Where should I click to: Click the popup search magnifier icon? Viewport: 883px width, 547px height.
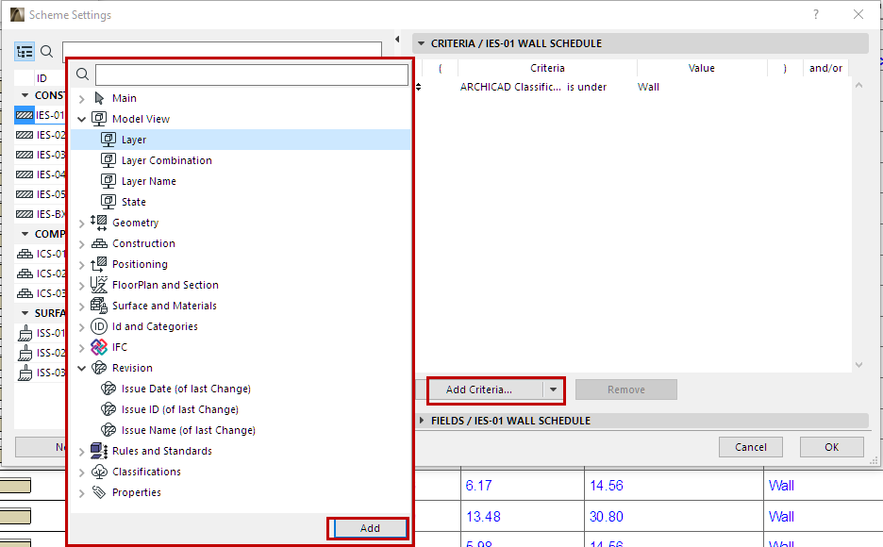82,75
